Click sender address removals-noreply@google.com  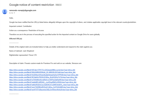coord(23,10)
